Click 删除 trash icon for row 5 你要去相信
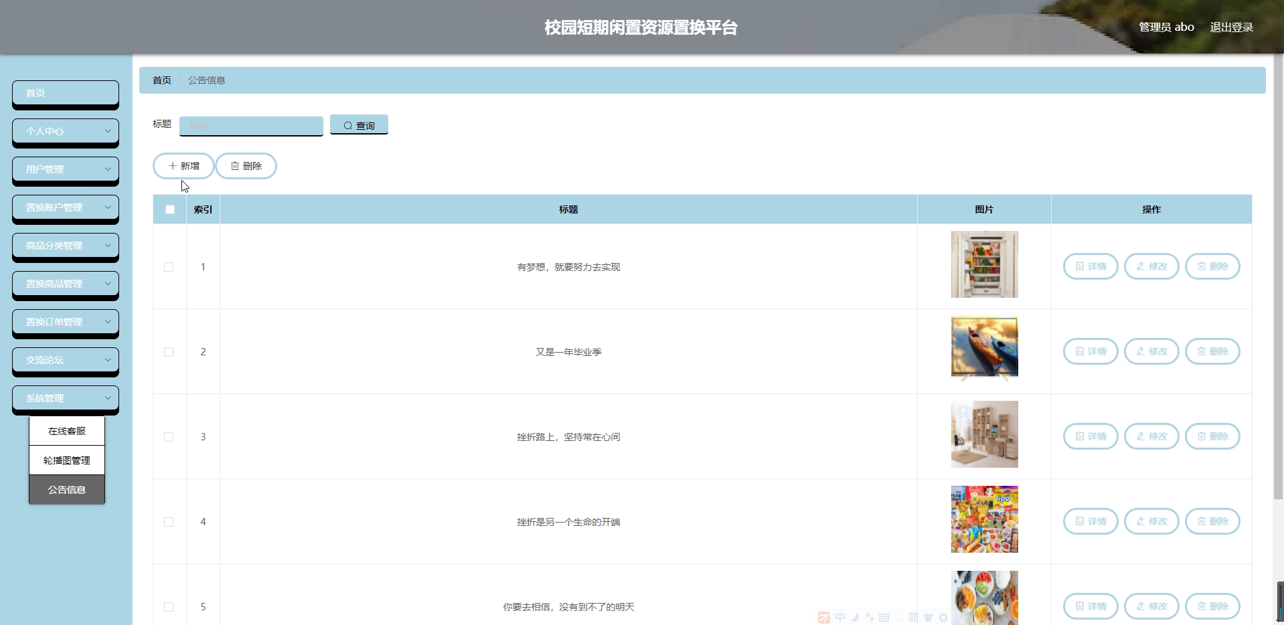This screenshot has height=625, width=1284. pyautogui.click(x=1201, y=606)
